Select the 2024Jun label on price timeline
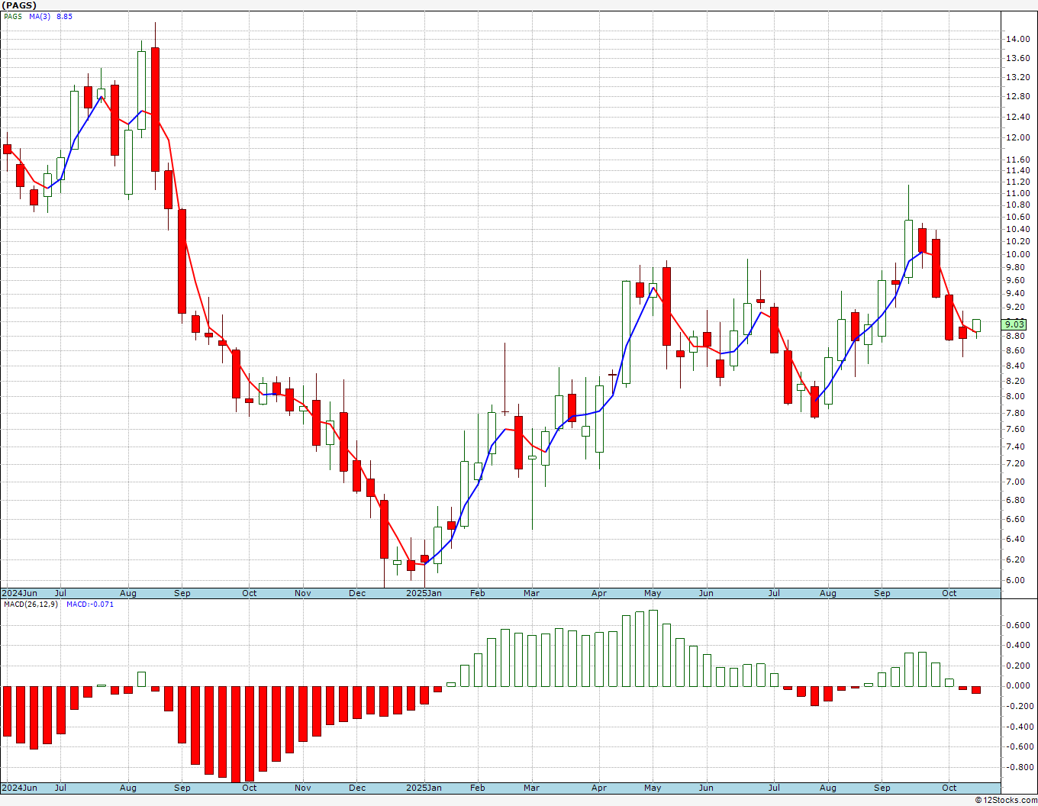The image size is (1038, 806). coord(19,593)
